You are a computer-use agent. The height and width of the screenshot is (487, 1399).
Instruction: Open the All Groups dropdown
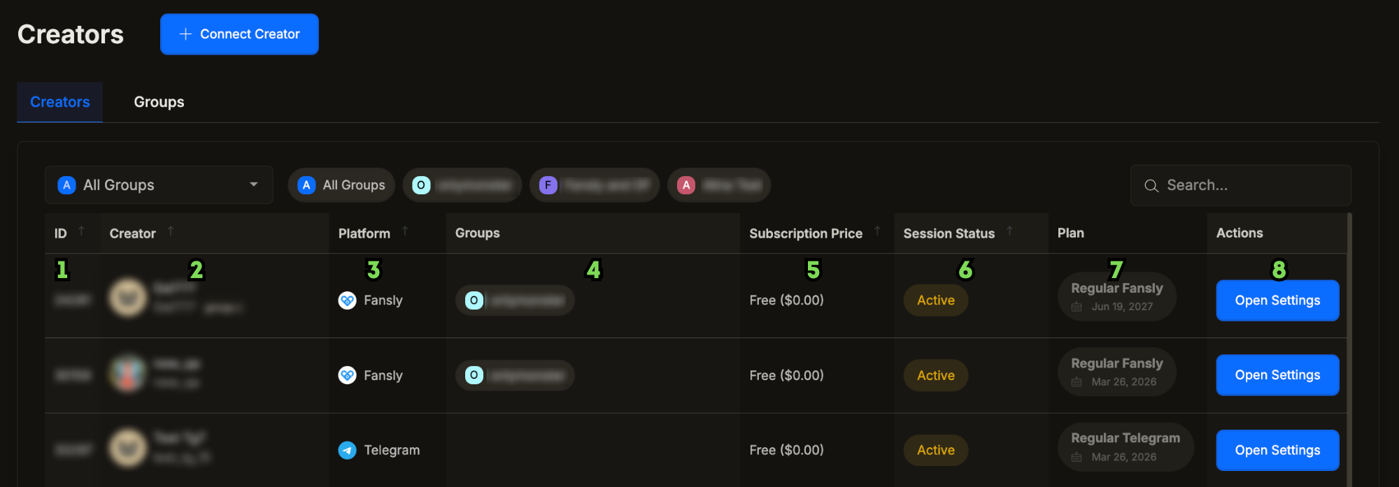pyautogui.click(x=159, y=185)
